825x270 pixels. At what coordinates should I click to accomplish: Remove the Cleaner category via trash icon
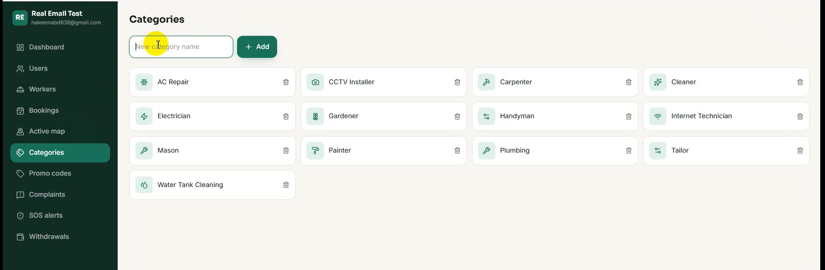coord(800,82)
